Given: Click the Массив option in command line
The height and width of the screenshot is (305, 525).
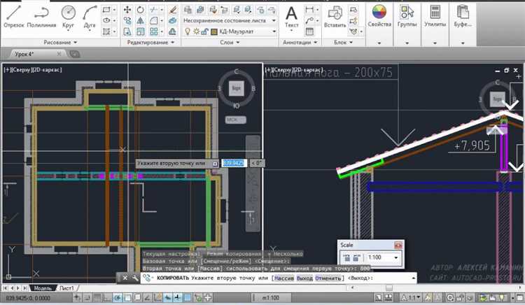Looking at the screenshot, I should point(284,278).
